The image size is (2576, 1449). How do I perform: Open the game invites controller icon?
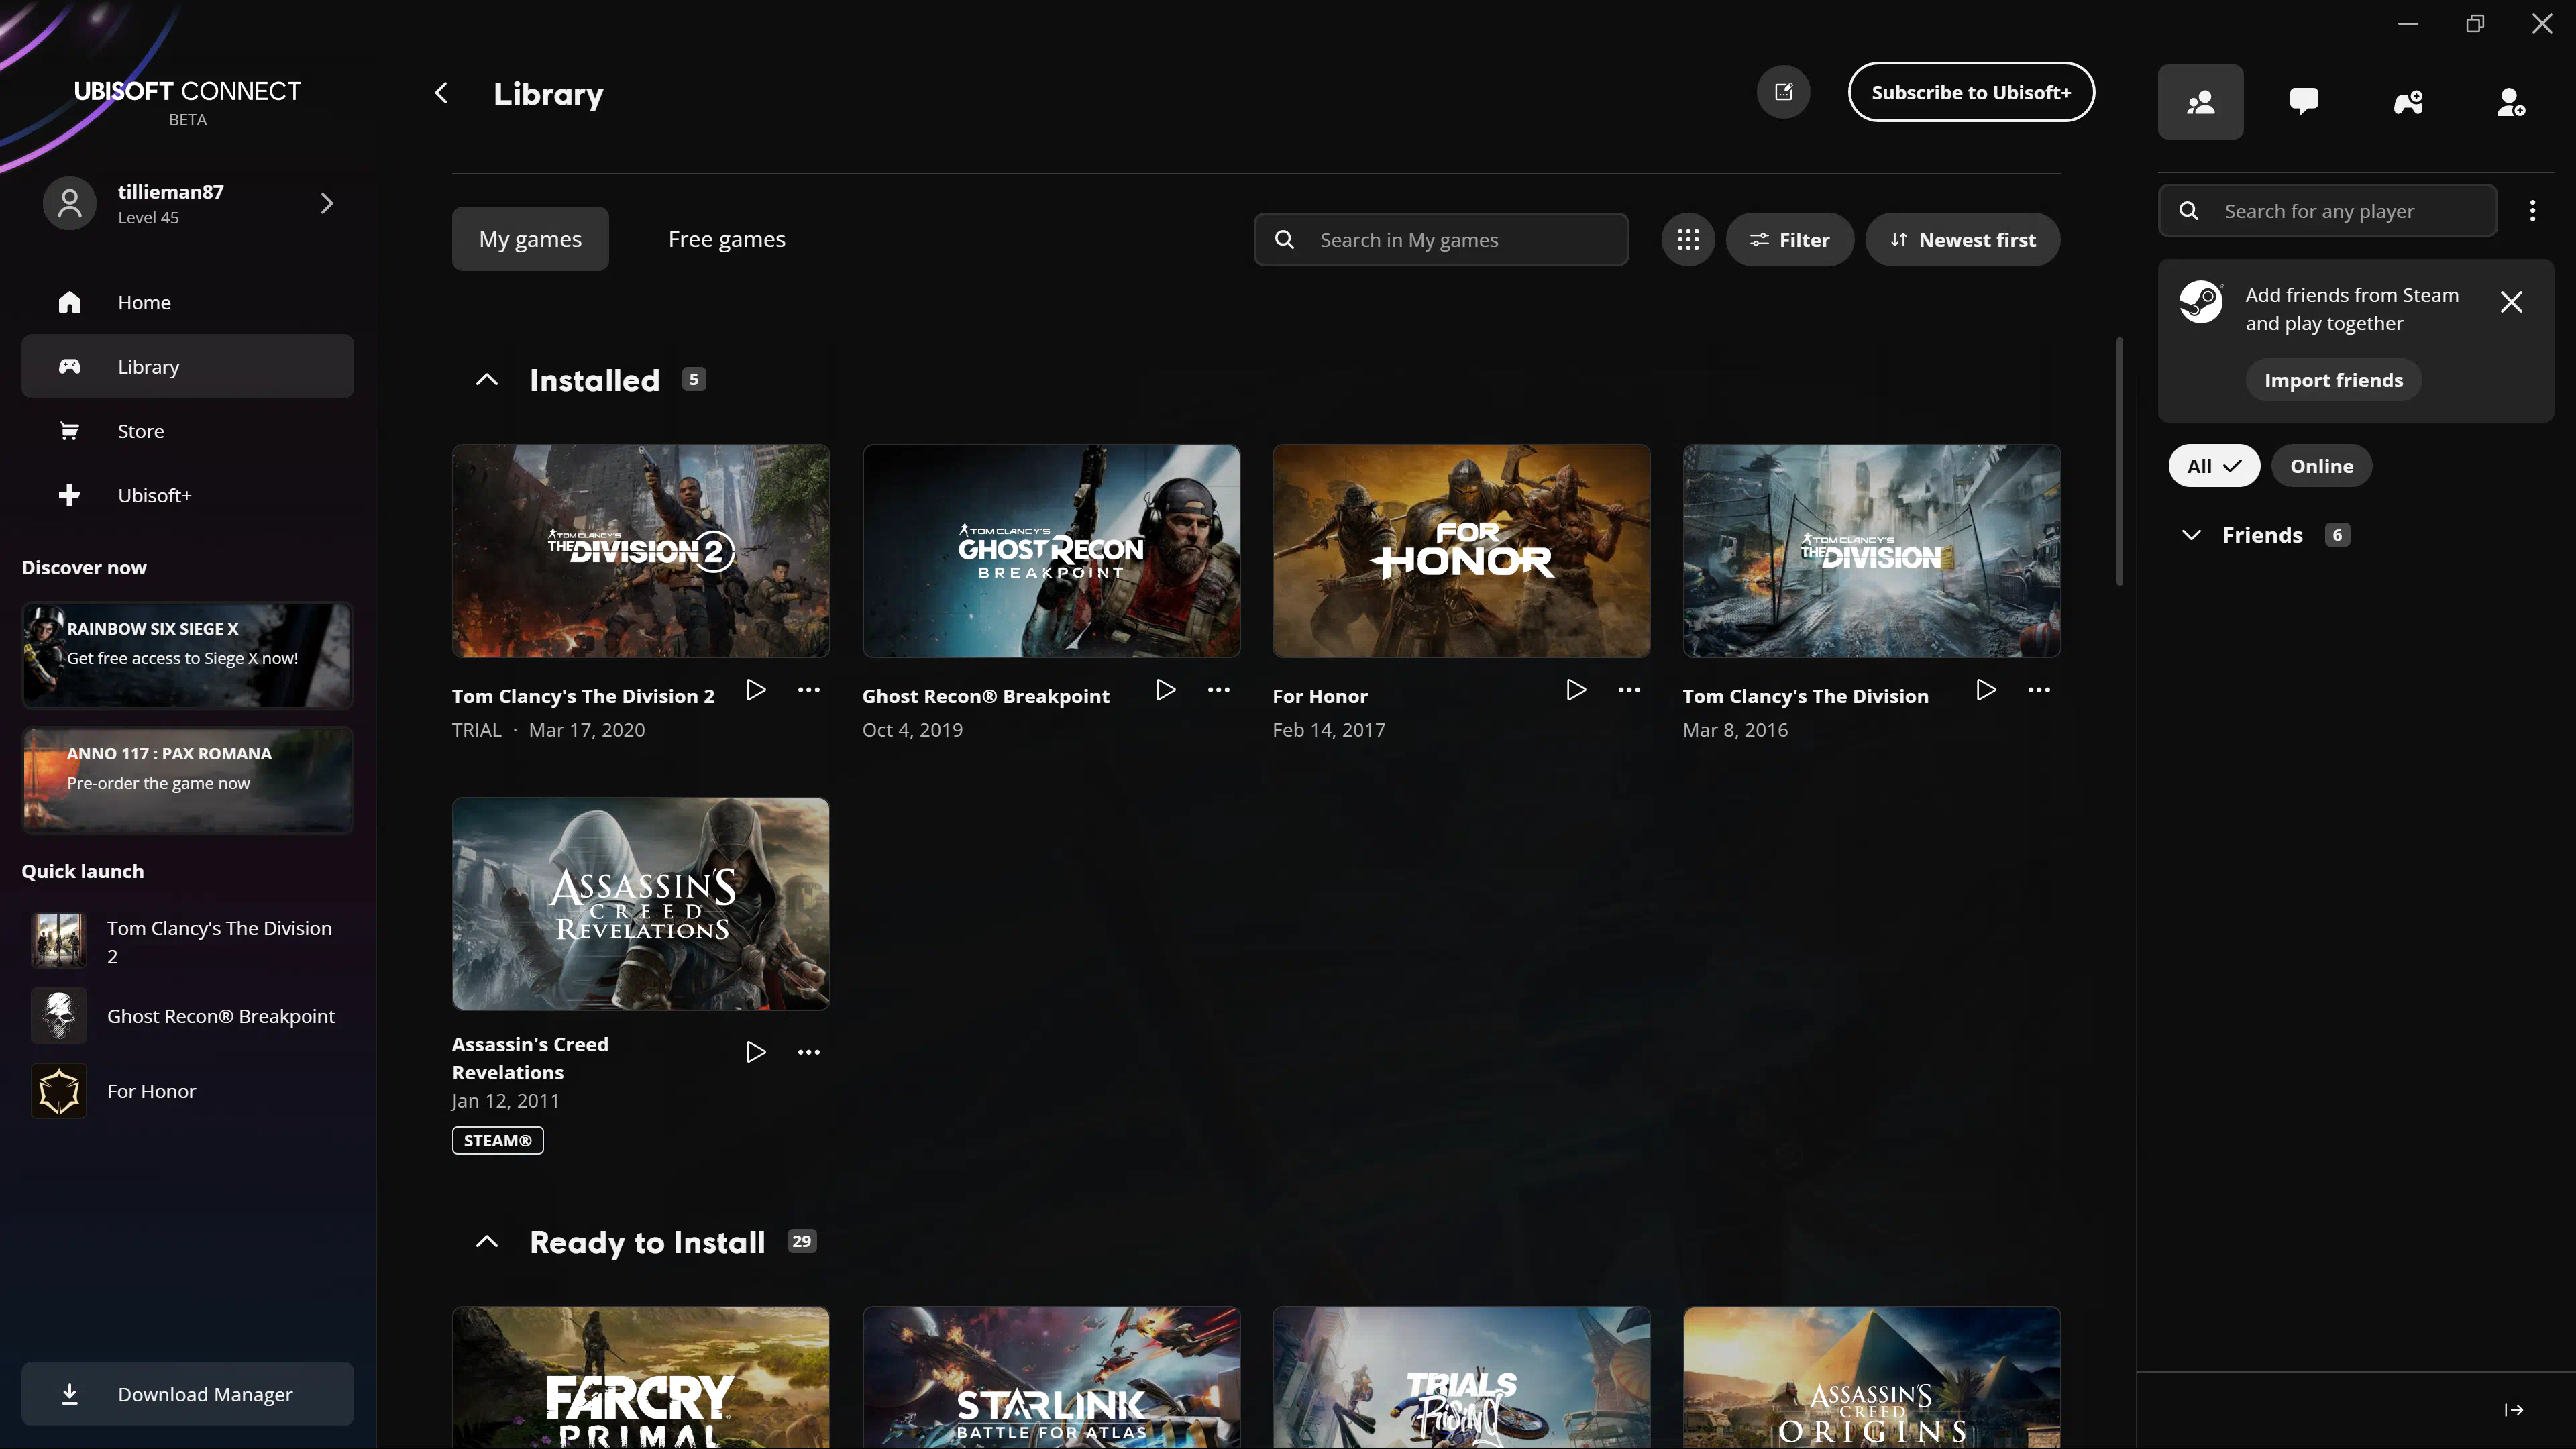2408,102
